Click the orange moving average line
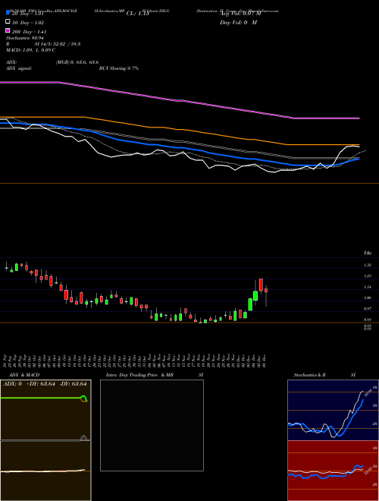The width and height of the screenshot is (379, 501). point(179,129)
